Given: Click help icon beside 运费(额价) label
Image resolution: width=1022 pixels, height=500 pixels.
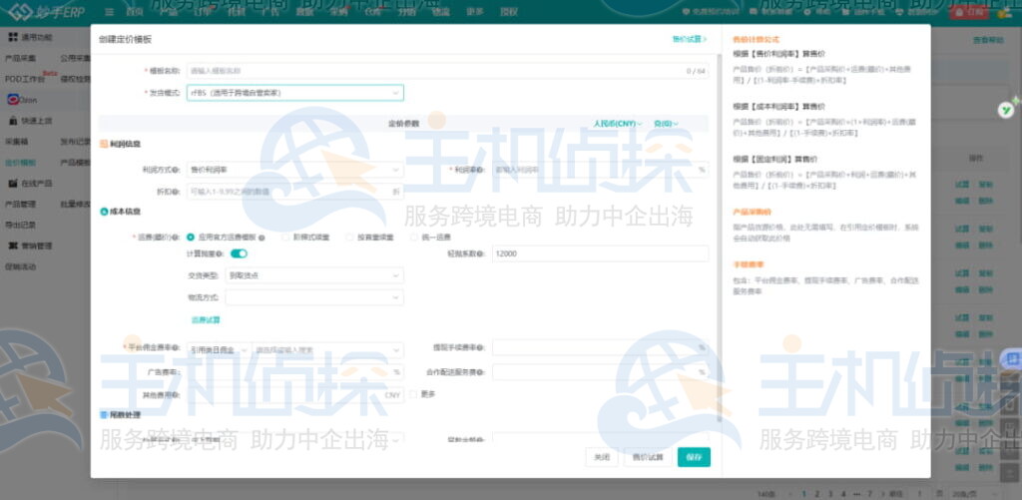Looking at the screenshot, I should [176, 238].
